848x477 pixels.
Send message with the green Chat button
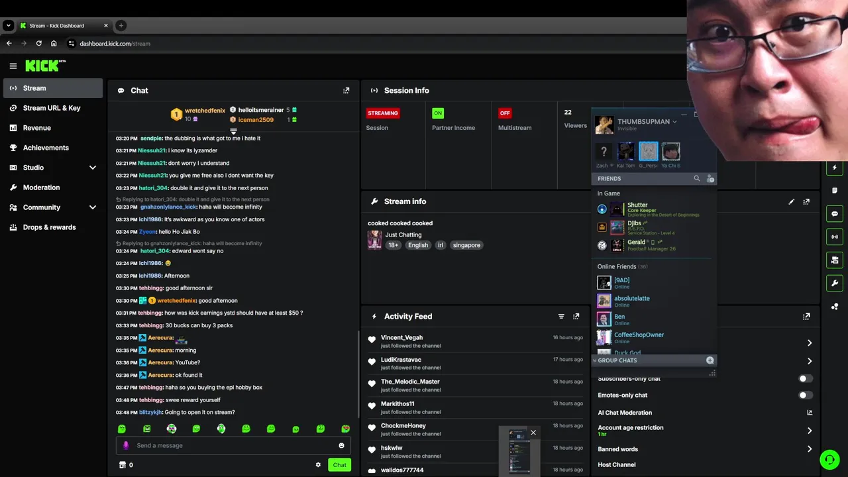pyautogui.click(x=339, y=465)
